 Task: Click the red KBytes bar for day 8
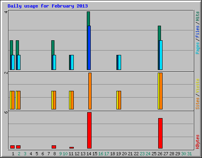(x=54, y=147)
